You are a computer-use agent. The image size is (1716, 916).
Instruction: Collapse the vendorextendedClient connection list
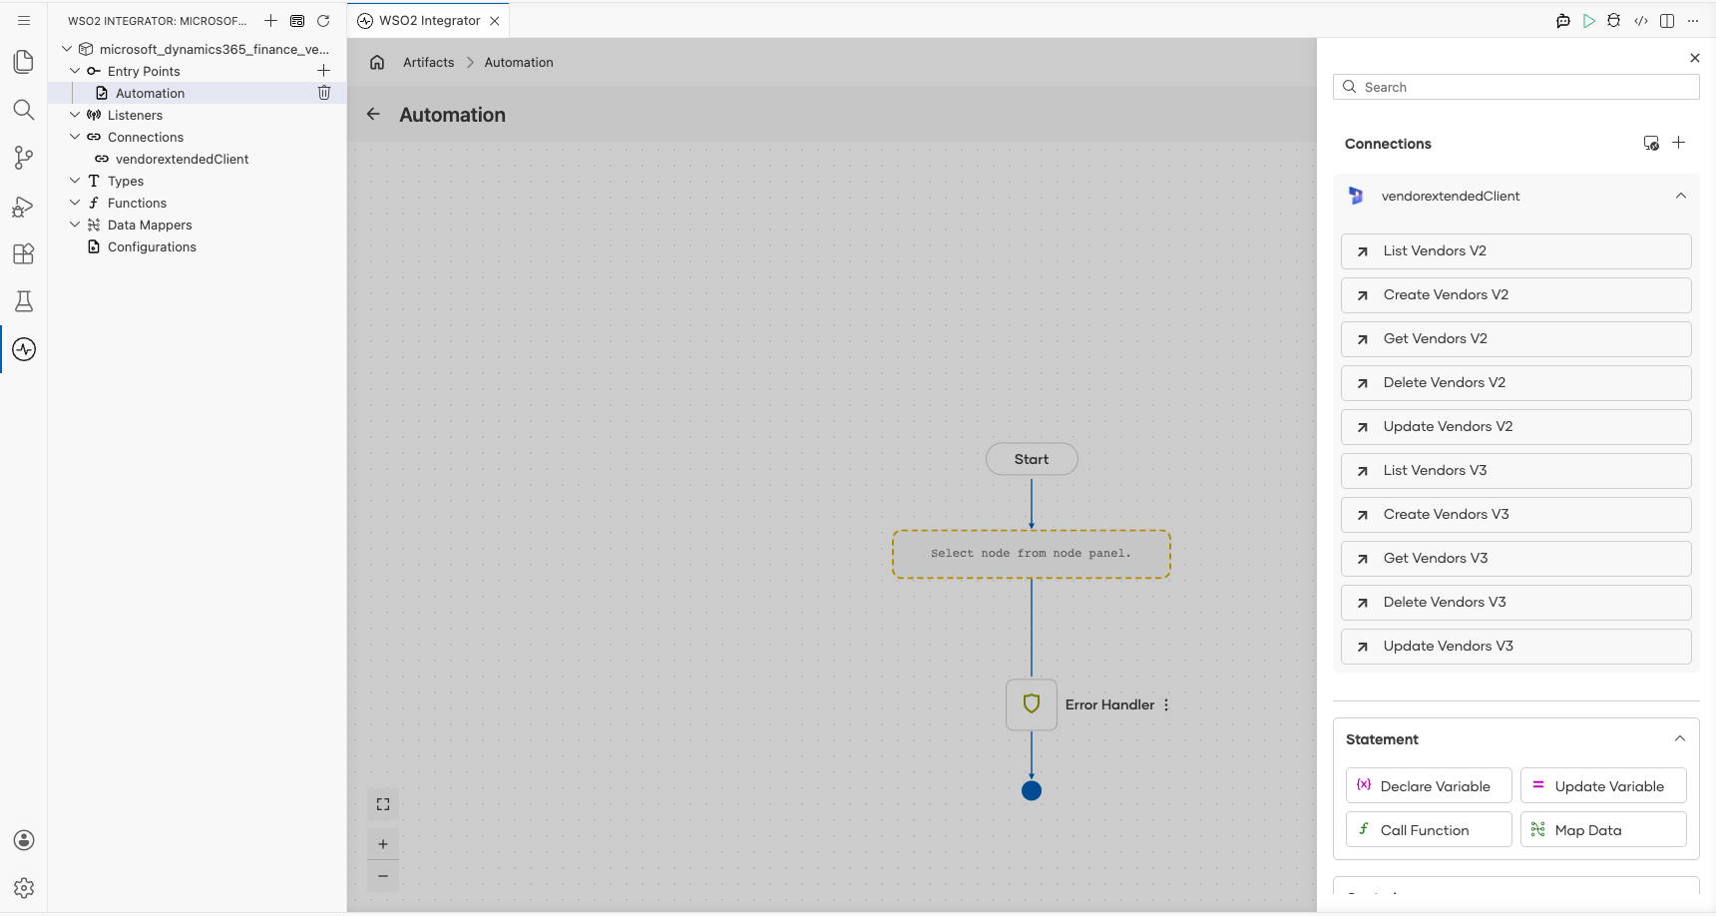1681,196
